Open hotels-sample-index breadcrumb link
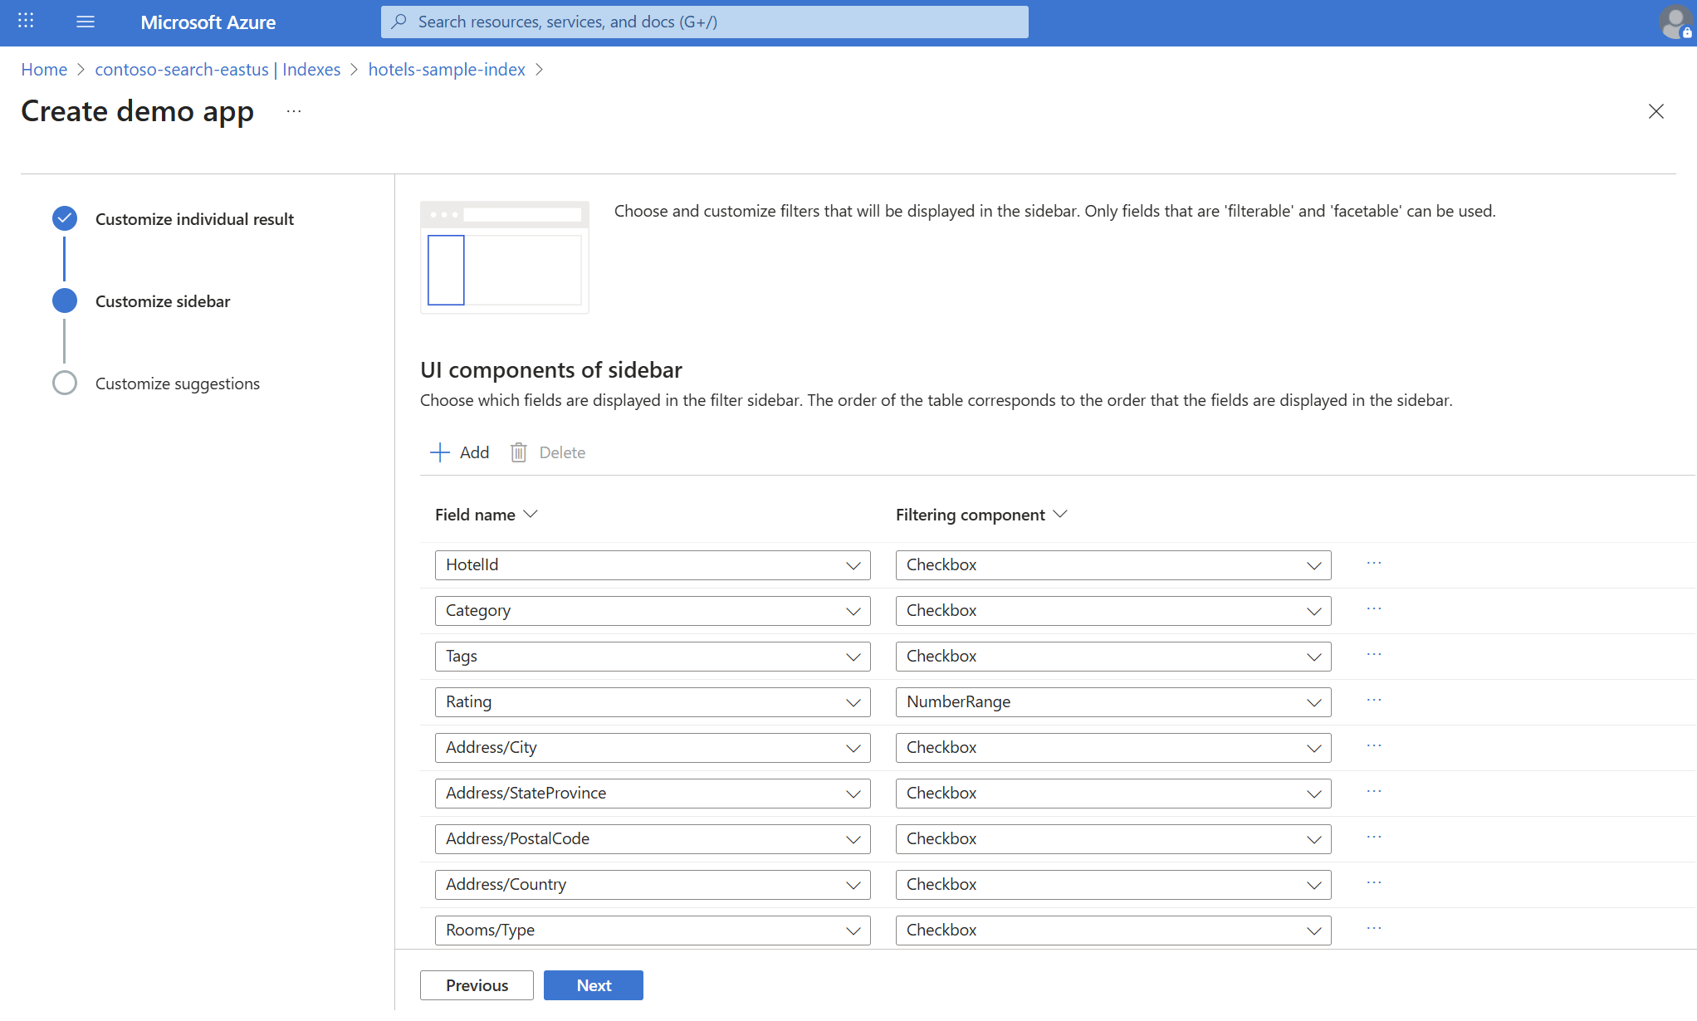 click(447, 70)
